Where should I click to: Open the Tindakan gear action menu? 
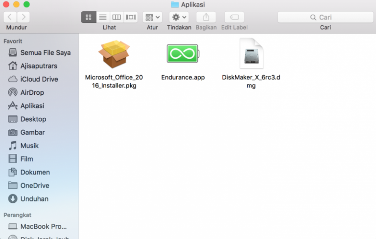pyautogui.click(x=179, y=17)
